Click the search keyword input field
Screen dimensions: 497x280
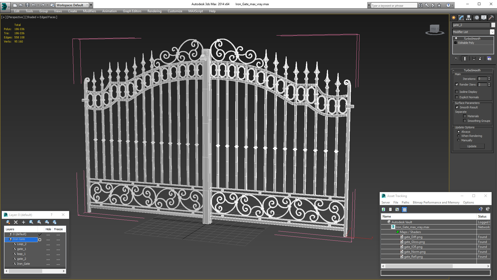393,5
